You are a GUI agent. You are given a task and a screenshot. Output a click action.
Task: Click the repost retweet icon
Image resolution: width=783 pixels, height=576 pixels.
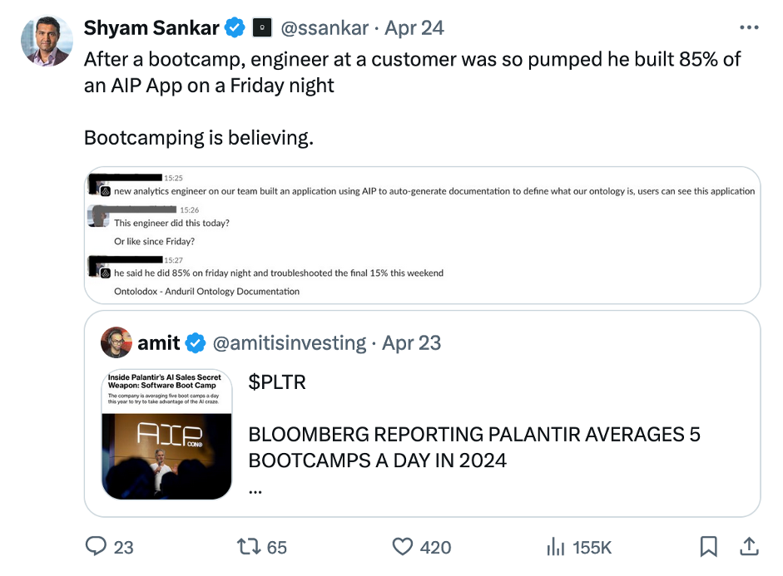click(x=249, y=546)
